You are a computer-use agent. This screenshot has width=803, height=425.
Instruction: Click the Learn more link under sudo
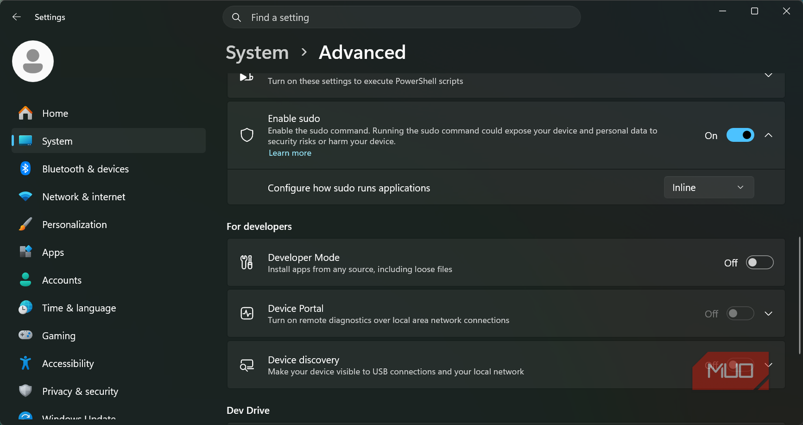tap(290, 153)
